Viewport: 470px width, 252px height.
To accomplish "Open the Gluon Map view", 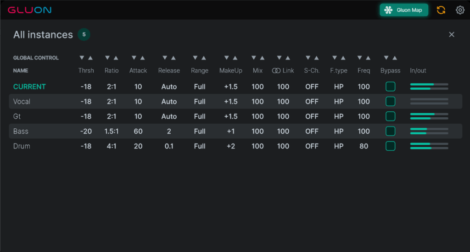I will [404, 10].
